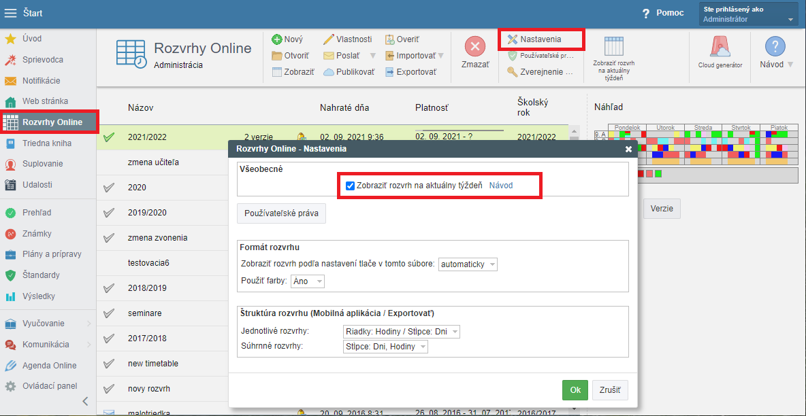Click the Vlastnosti pencil icon
The image size is (806, 416).
328,39
